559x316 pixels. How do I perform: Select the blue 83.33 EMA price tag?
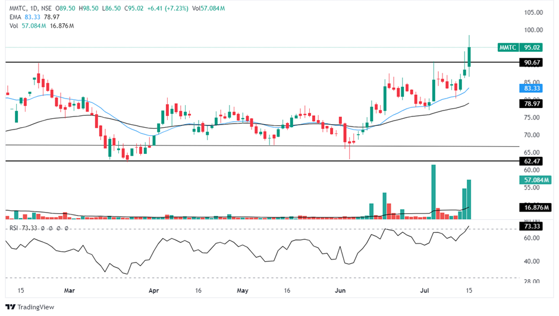tap(531, 88)
